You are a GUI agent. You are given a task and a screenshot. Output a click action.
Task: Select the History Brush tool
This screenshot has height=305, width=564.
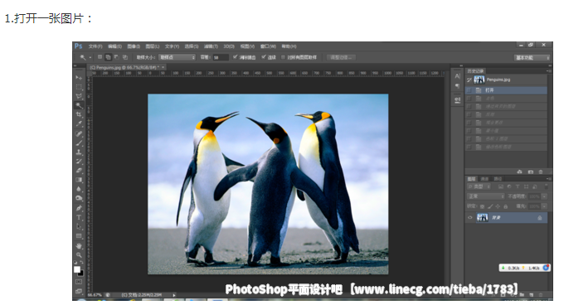pyautogui.click(x=79, y=162)
